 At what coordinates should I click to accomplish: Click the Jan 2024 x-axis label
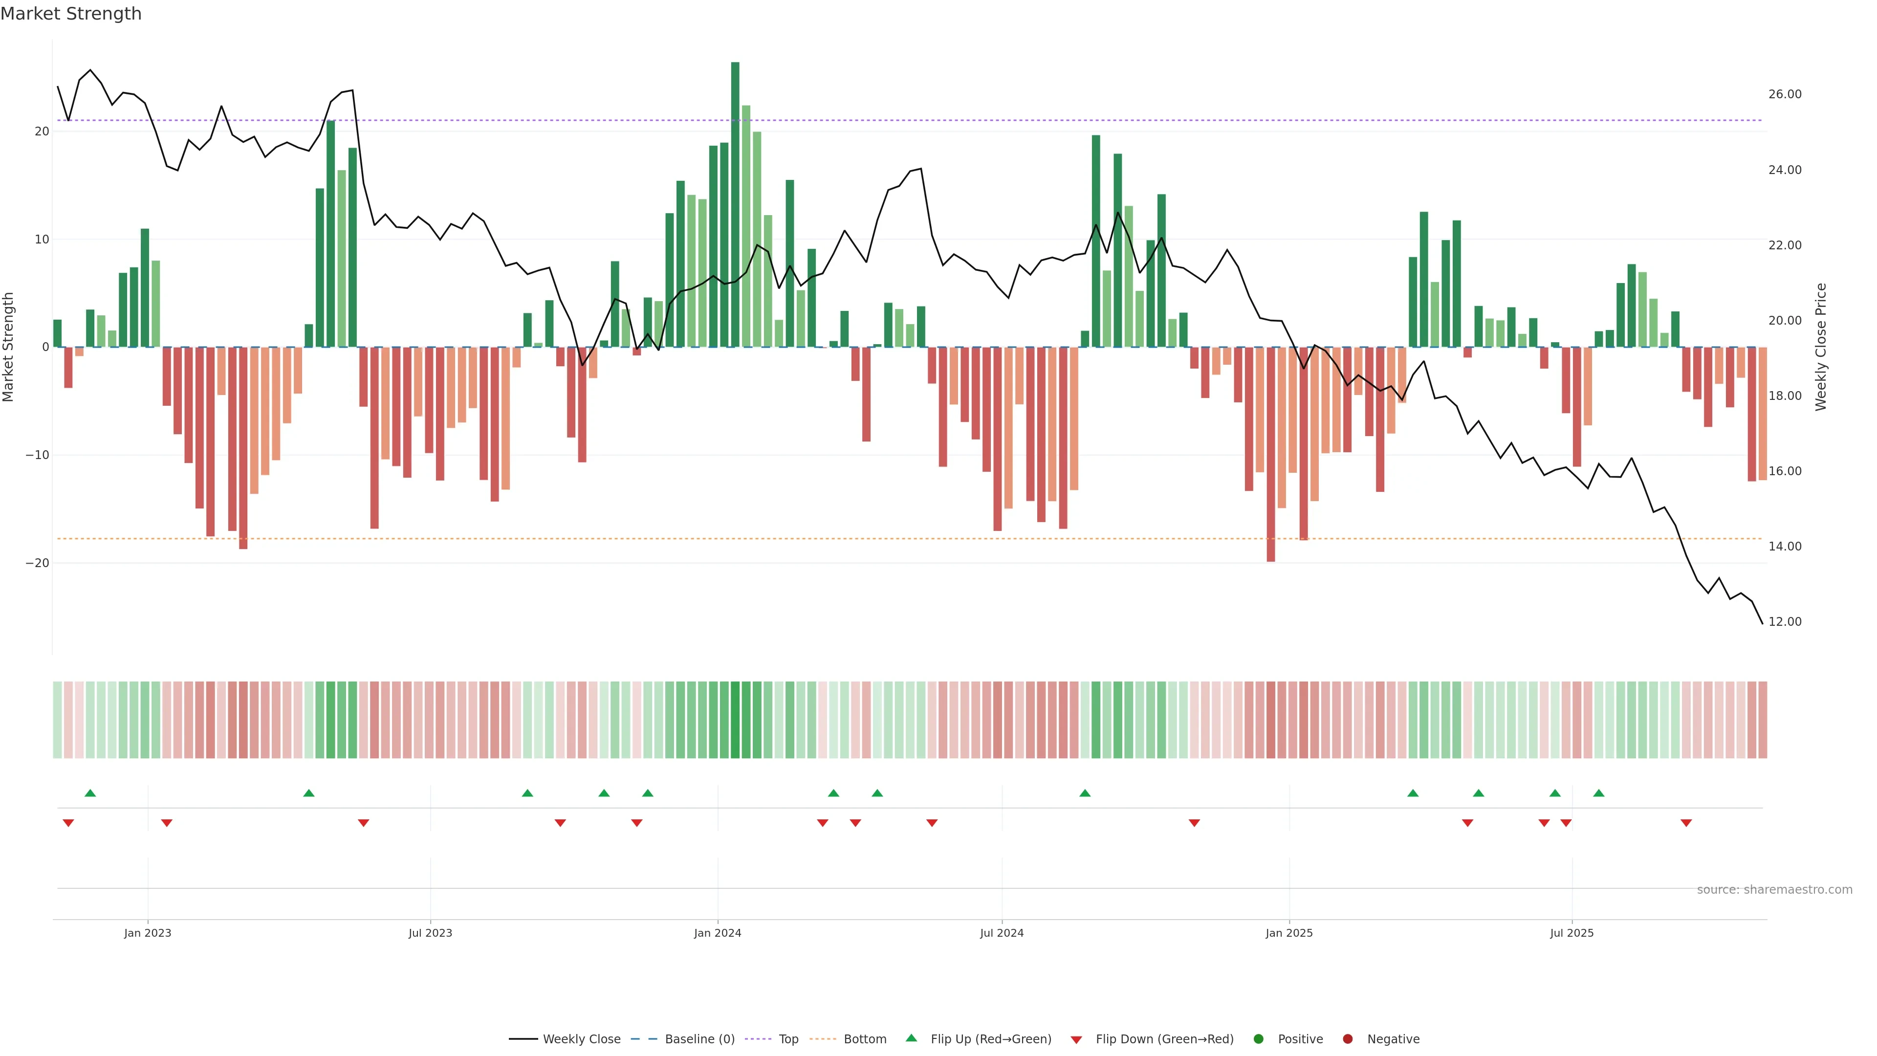717,933
